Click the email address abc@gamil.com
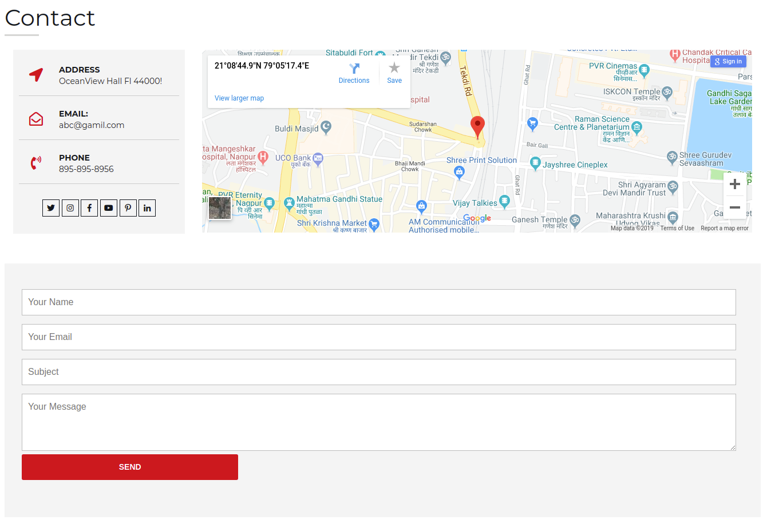The height and width of the screenshot is (528, 767). [92, 125]
